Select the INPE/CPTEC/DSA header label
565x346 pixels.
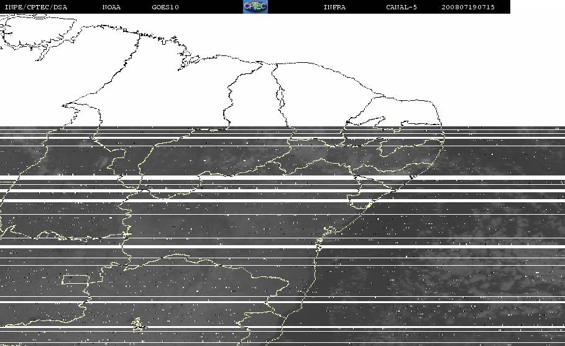pyautogui.click(x=36, y=7)
